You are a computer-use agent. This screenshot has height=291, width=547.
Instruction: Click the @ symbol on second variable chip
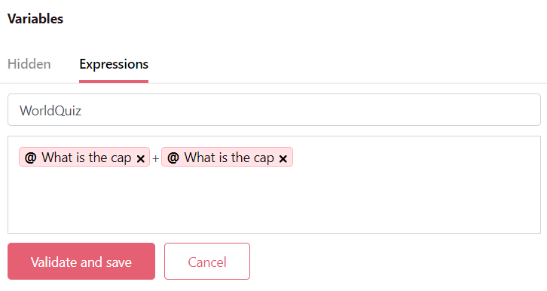pos(173,158)
